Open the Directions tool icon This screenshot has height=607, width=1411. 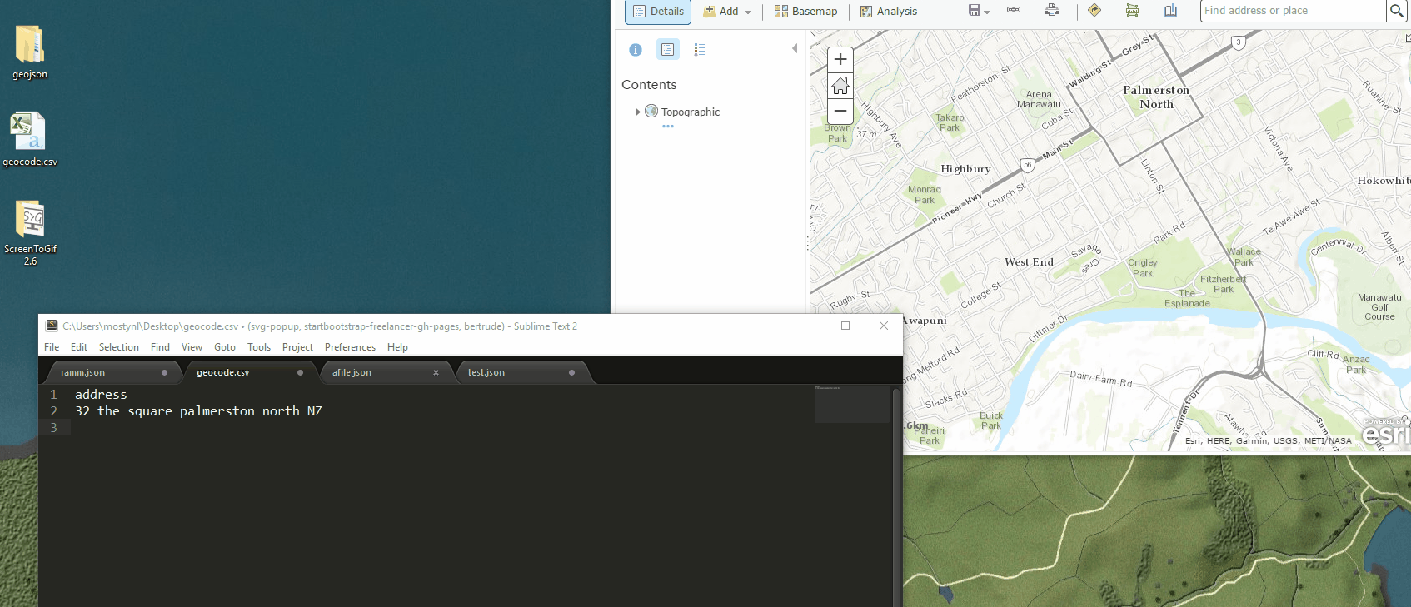1094,10
